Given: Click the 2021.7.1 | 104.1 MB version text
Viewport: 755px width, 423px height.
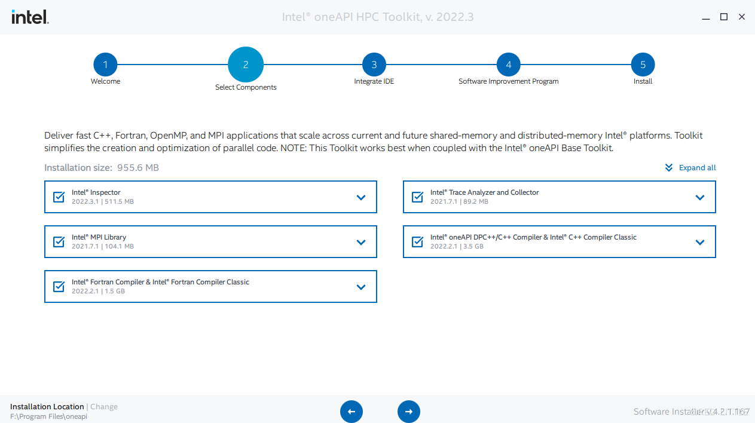Looking at the screenshot, I should pyautogui.click(x=103, y=247).
